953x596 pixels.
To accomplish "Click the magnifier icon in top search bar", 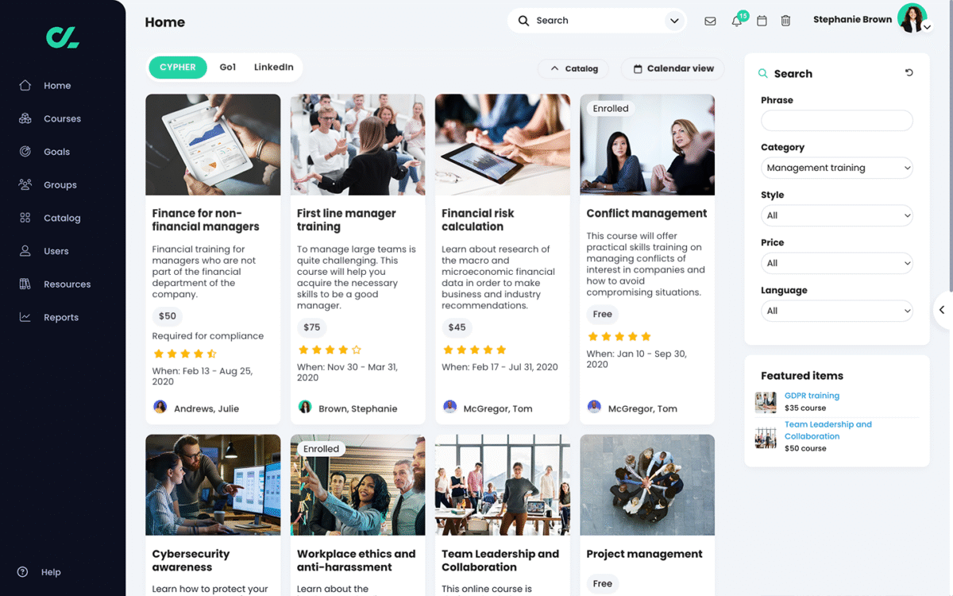I will (523, 21).
